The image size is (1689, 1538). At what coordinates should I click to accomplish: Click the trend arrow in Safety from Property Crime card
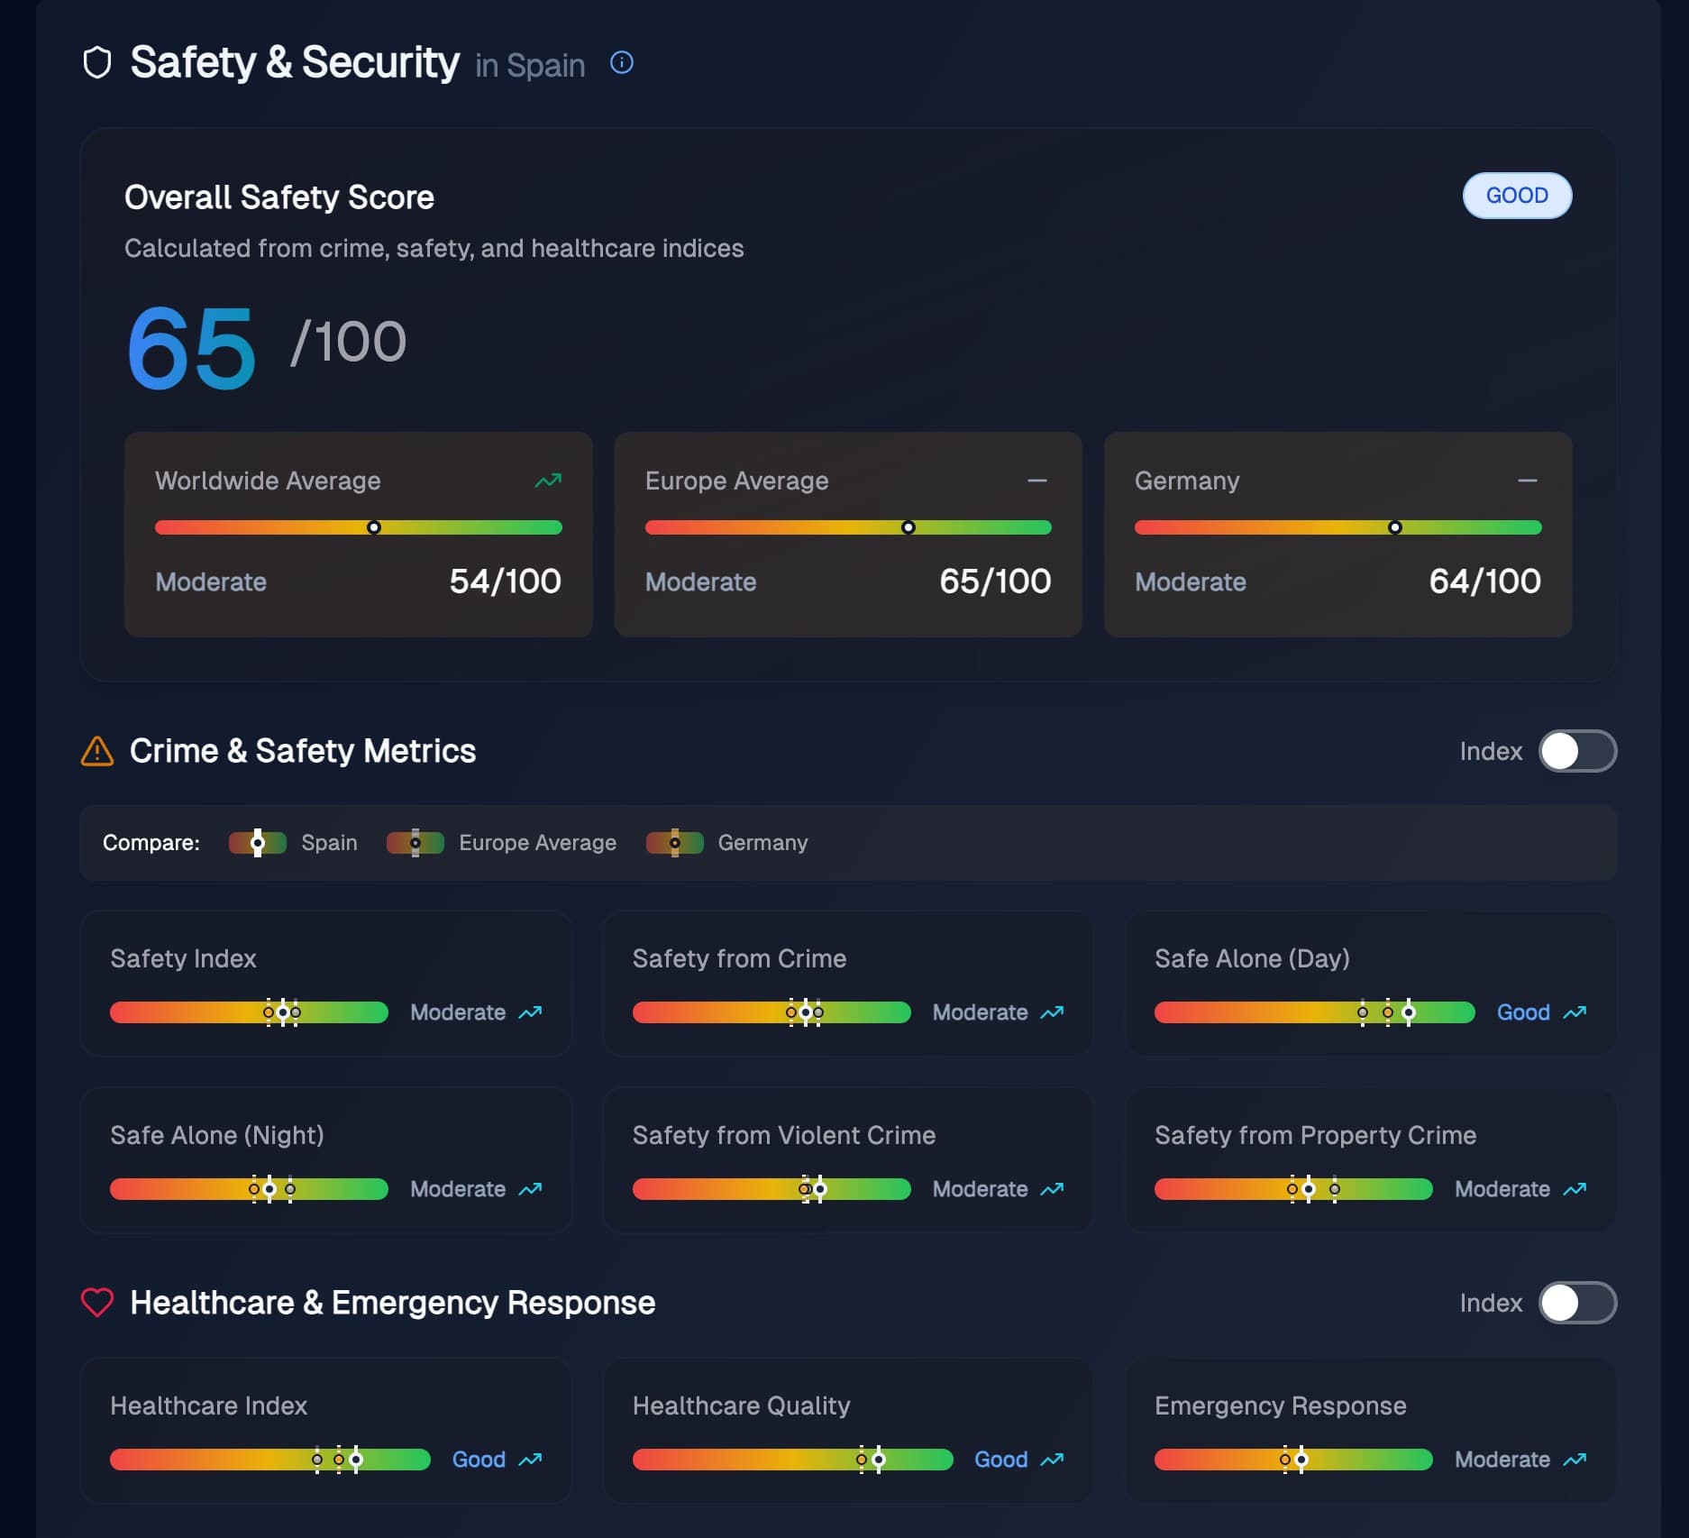coord(1575,1189)
